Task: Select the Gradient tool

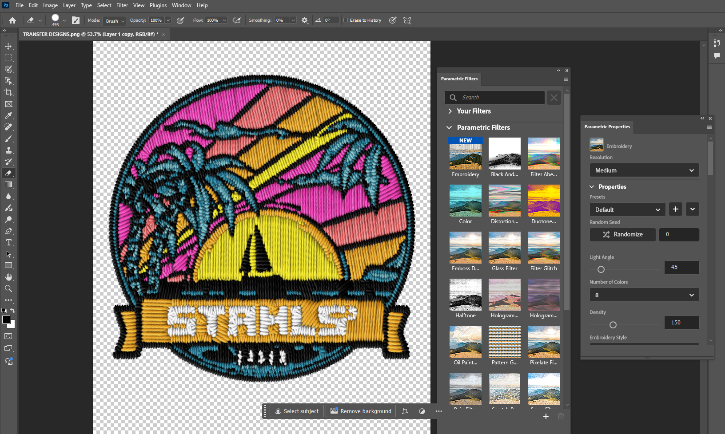Action: click(8, 185)
